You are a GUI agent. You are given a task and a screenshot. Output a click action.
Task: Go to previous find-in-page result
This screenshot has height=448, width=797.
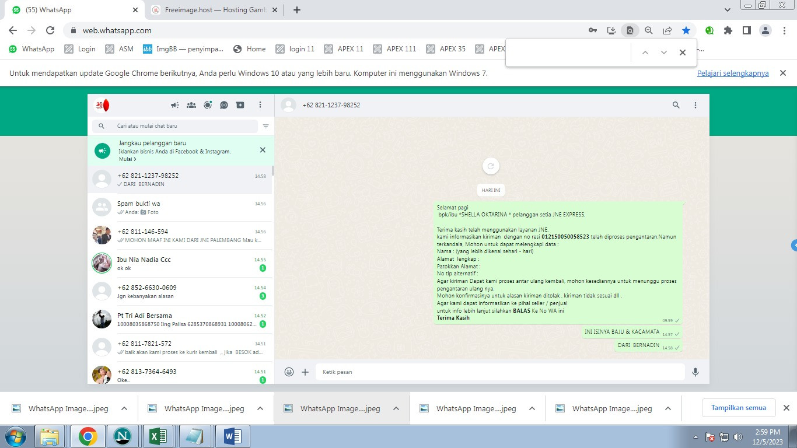coord(645,52)
